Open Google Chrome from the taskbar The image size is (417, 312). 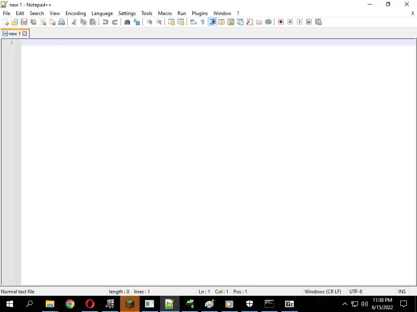(x=70, y=304)
